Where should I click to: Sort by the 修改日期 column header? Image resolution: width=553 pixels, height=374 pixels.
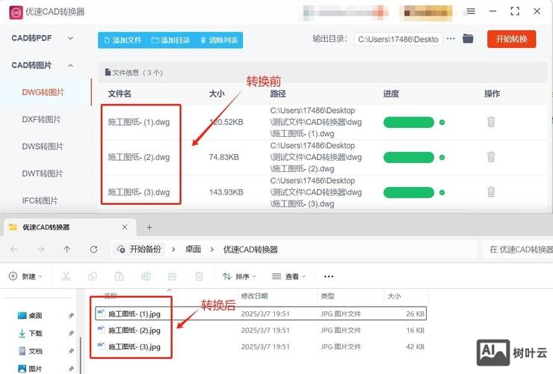tap(254, 296)
